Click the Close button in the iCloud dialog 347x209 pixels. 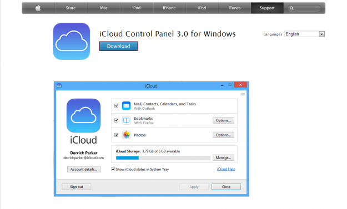click(226, 187)
